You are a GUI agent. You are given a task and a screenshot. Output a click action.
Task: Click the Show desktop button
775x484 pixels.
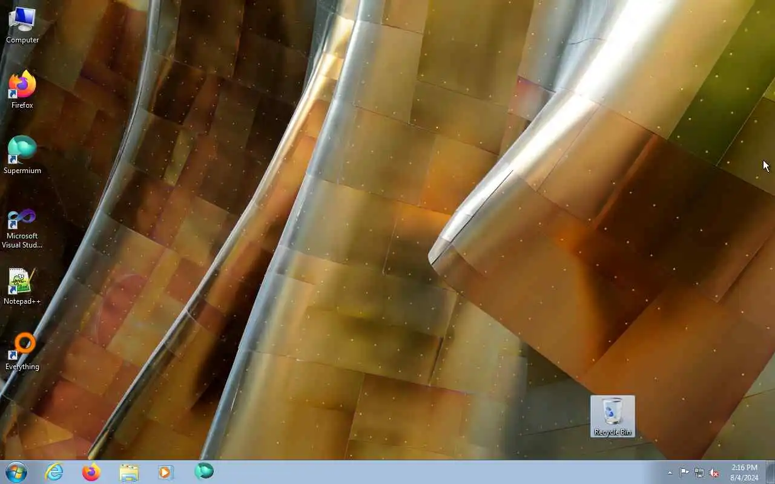coord(770,472)
